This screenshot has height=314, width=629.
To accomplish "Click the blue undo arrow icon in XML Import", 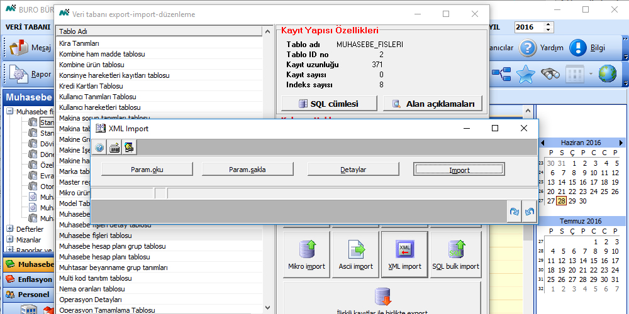I will pyautogui.click(x=529, y=212).
